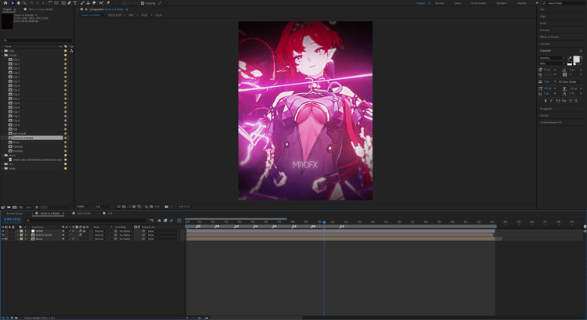Open the Fill Over Stroke dropdown
This screenshot has height=320, width=587.
pyautogui.click(x=570, y=81)
